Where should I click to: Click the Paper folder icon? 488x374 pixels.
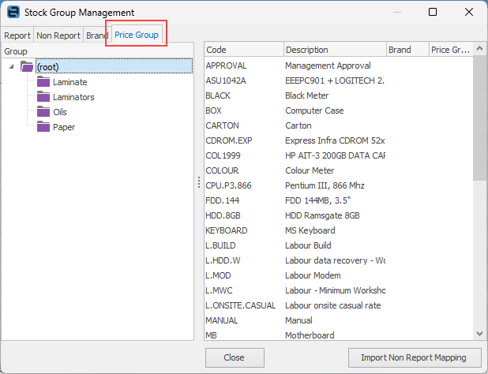click(x=43, y=127)
